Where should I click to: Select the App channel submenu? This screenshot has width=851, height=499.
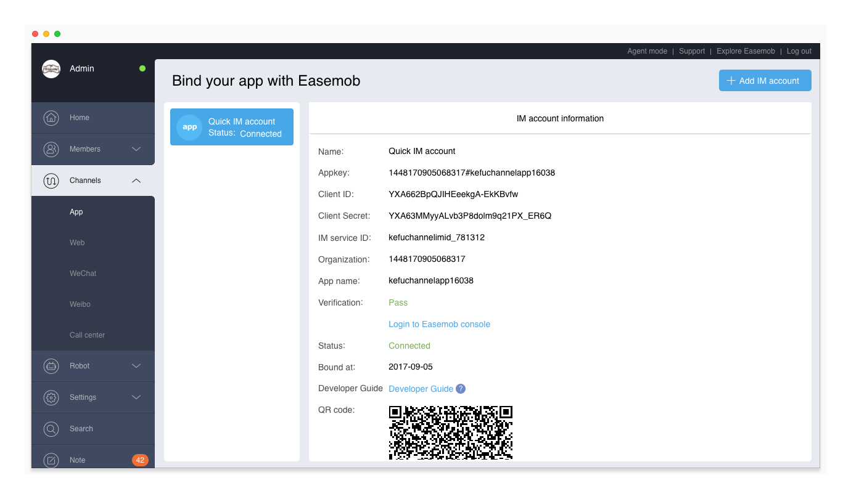pyautogui.click(x=93, y=212)
